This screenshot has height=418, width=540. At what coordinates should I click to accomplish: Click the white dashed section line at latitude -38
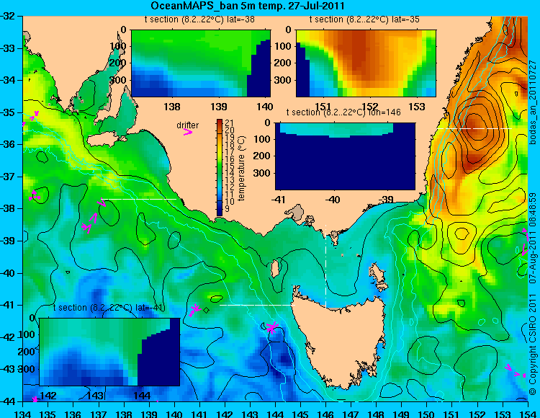click(x=140, y=199)
